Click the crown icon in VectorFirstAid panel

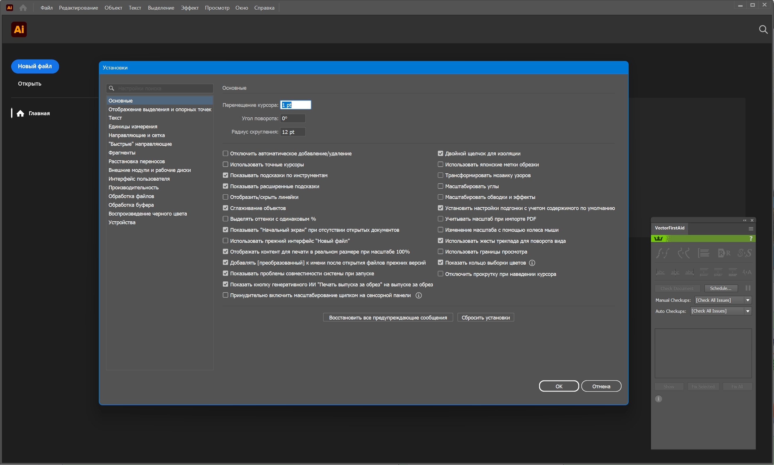[658, 239]
